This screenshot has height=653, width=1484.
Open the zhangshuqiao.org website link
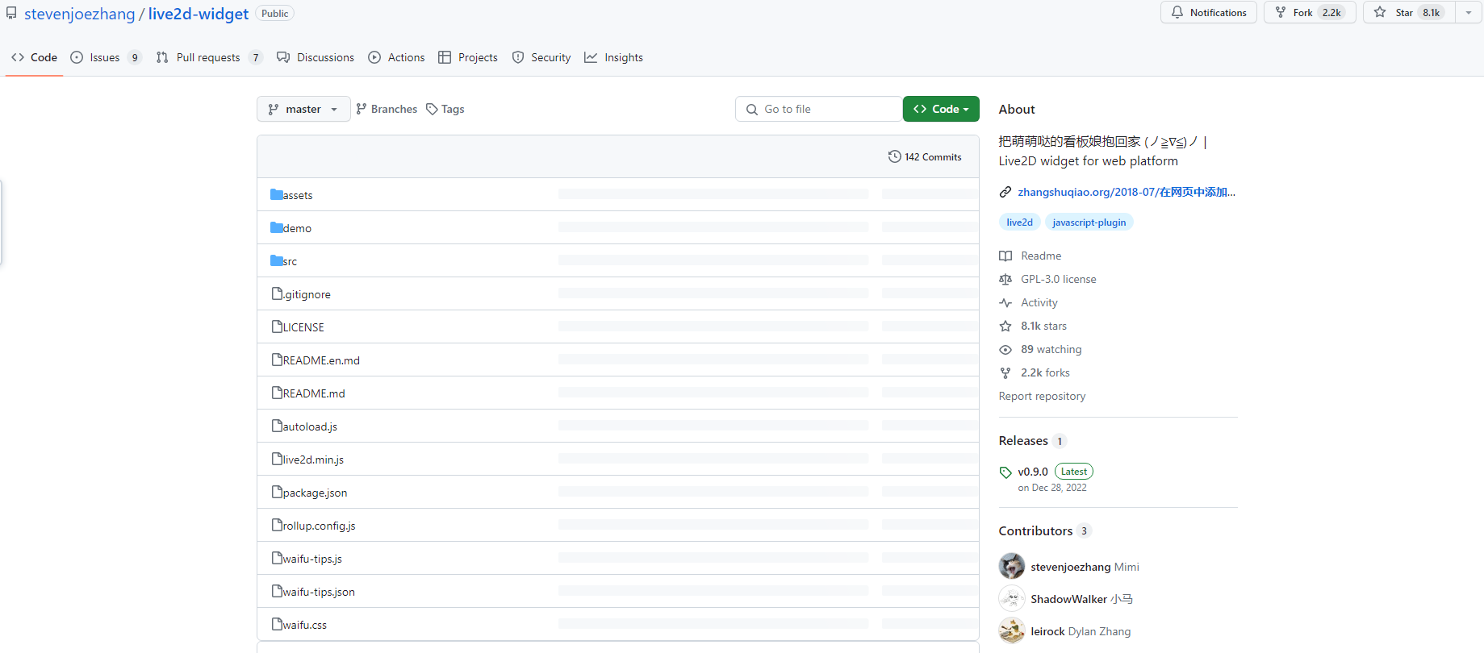pos(1127,192)
